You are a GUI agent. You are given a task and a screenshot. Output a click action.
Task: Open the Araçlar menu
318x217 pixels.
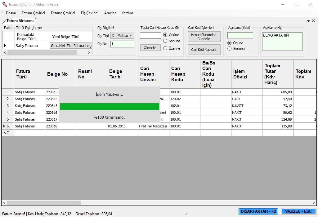click(x=110, y=13)
